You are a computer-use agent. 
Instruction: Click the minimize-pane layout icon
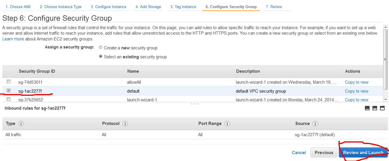click(367, 108)
